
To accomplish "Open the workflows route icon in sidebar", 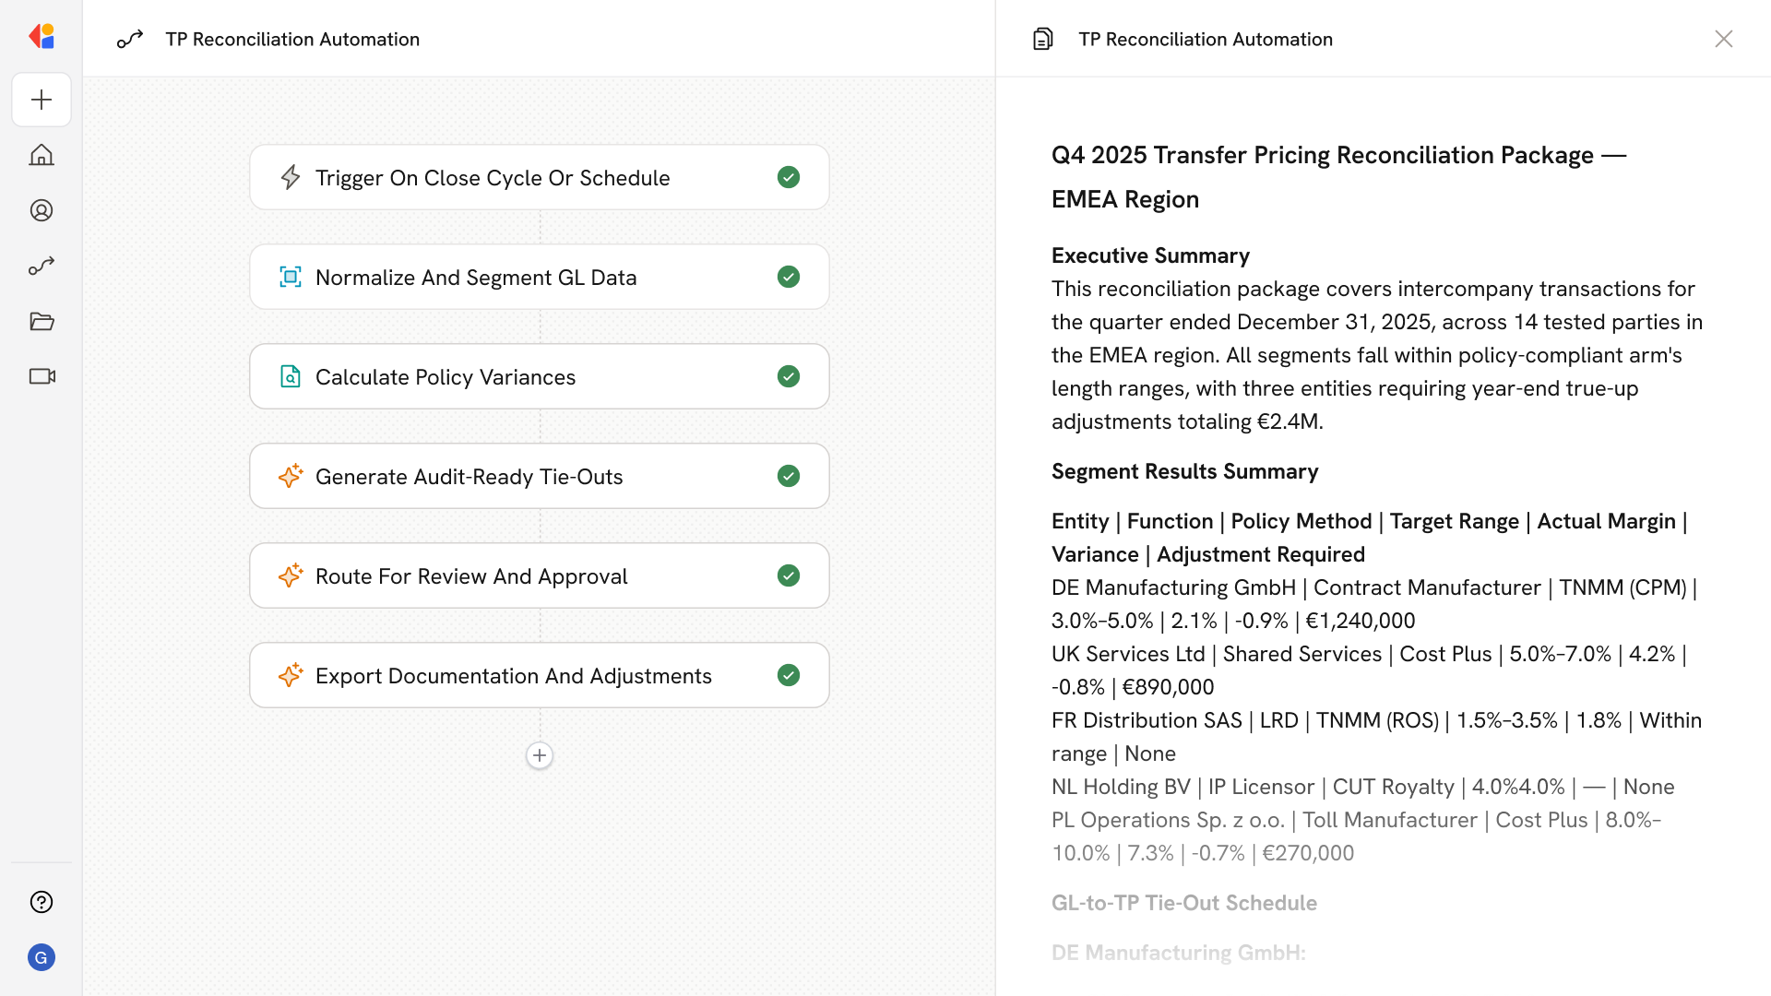I will click(42, 266).
